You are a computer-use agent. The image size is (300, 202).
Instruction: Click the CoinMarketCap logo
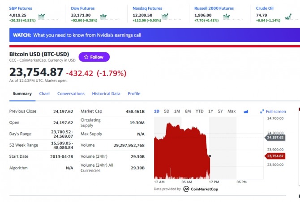coord(201,189)
